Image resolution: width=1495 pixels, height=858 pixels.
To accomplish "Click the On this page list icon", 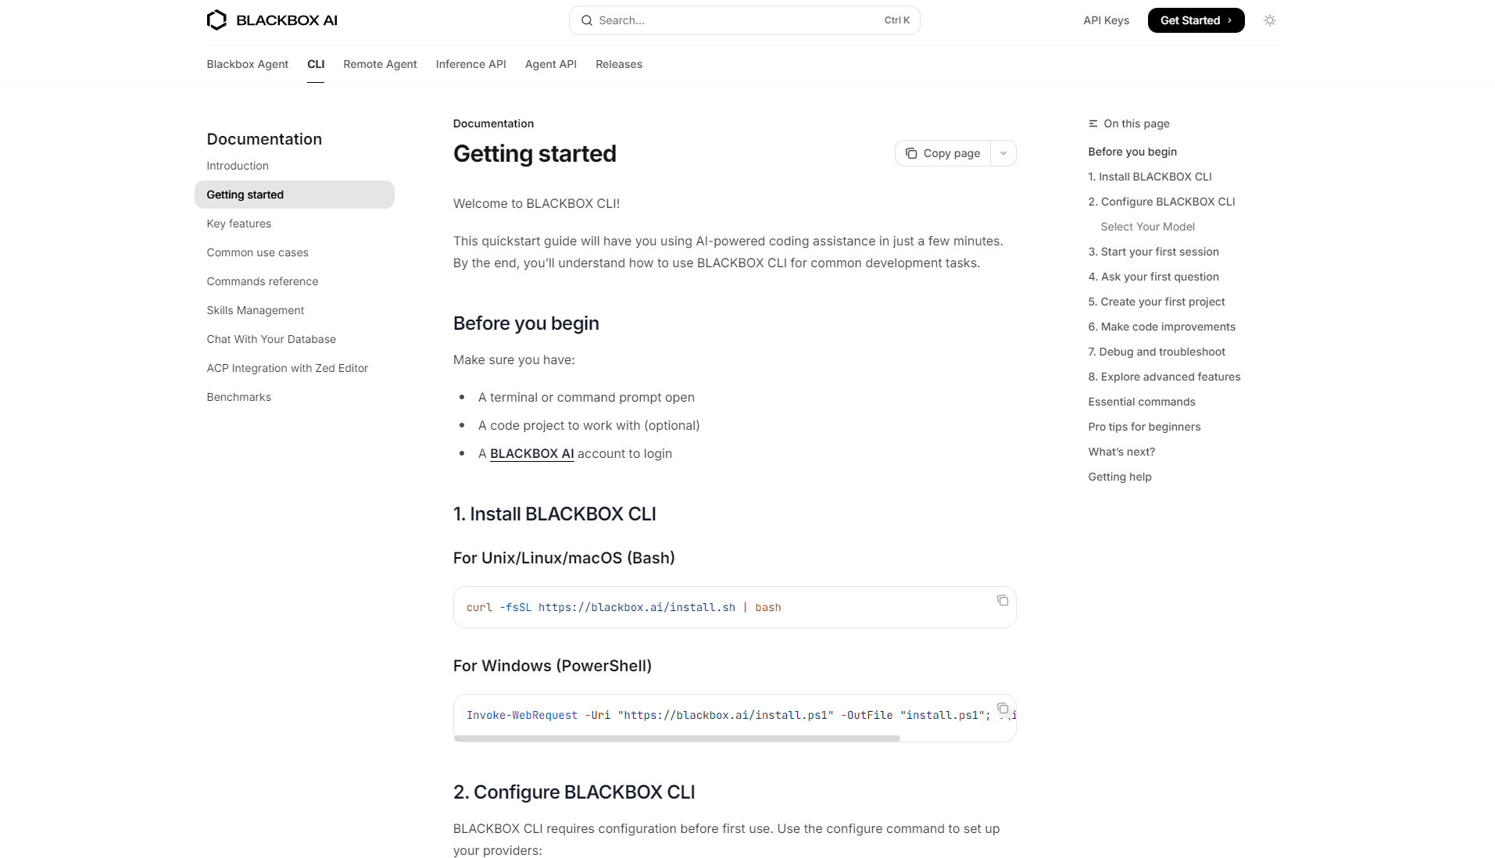I will (1092, 123).
